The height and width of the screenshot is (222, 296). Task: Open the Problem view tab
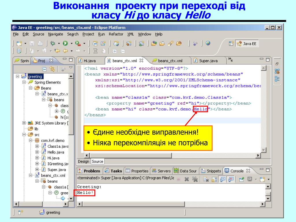pos(89,171)
